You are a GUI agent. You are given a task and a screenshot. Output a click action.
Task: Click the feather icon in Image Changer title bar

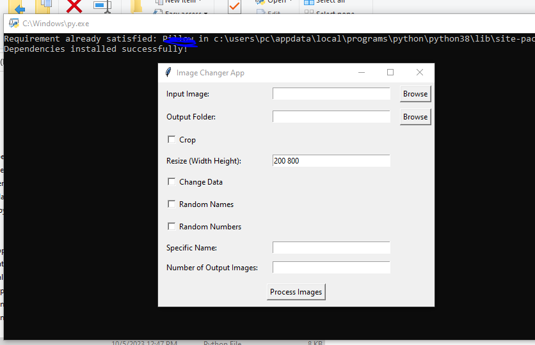tap(168, 73)
